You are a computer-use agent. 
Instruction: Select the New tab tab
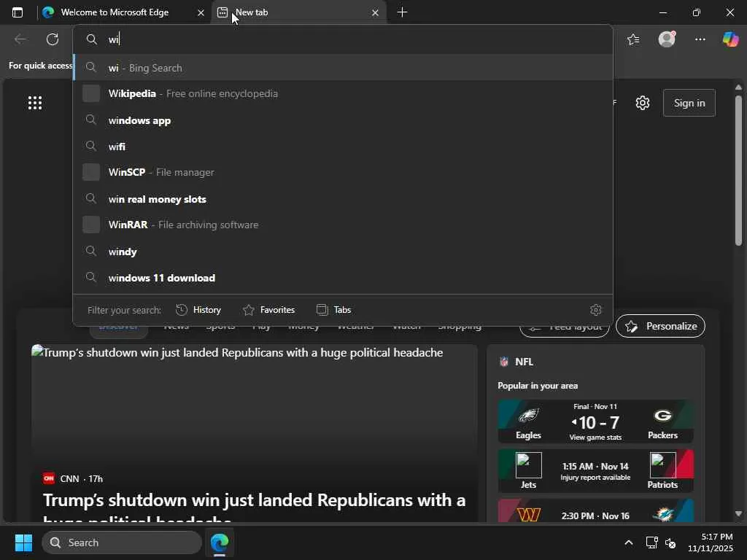[299, 12]
